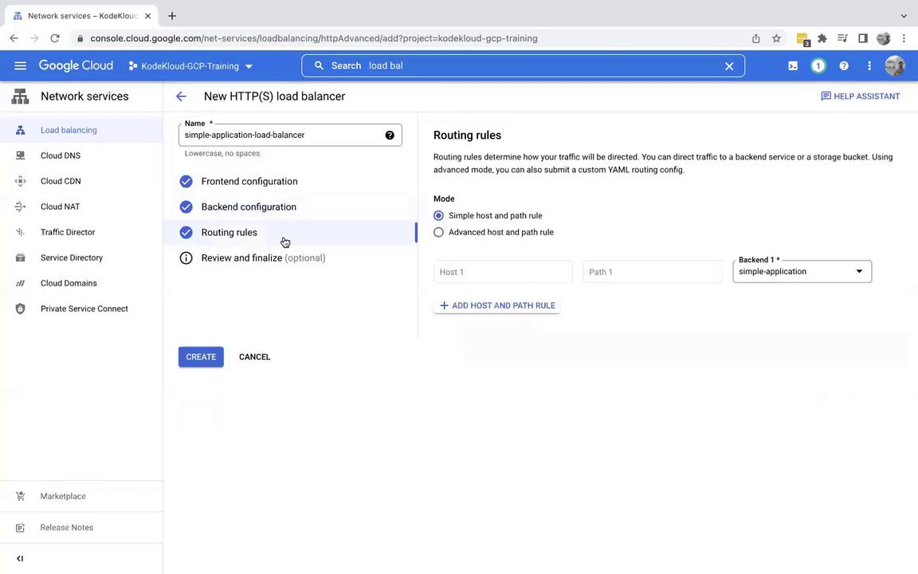The width and height of the screenshot is (918, 574).
Task: Click Add Host and Path Rule
Action: pyautogui.click(x=496, y=305)
